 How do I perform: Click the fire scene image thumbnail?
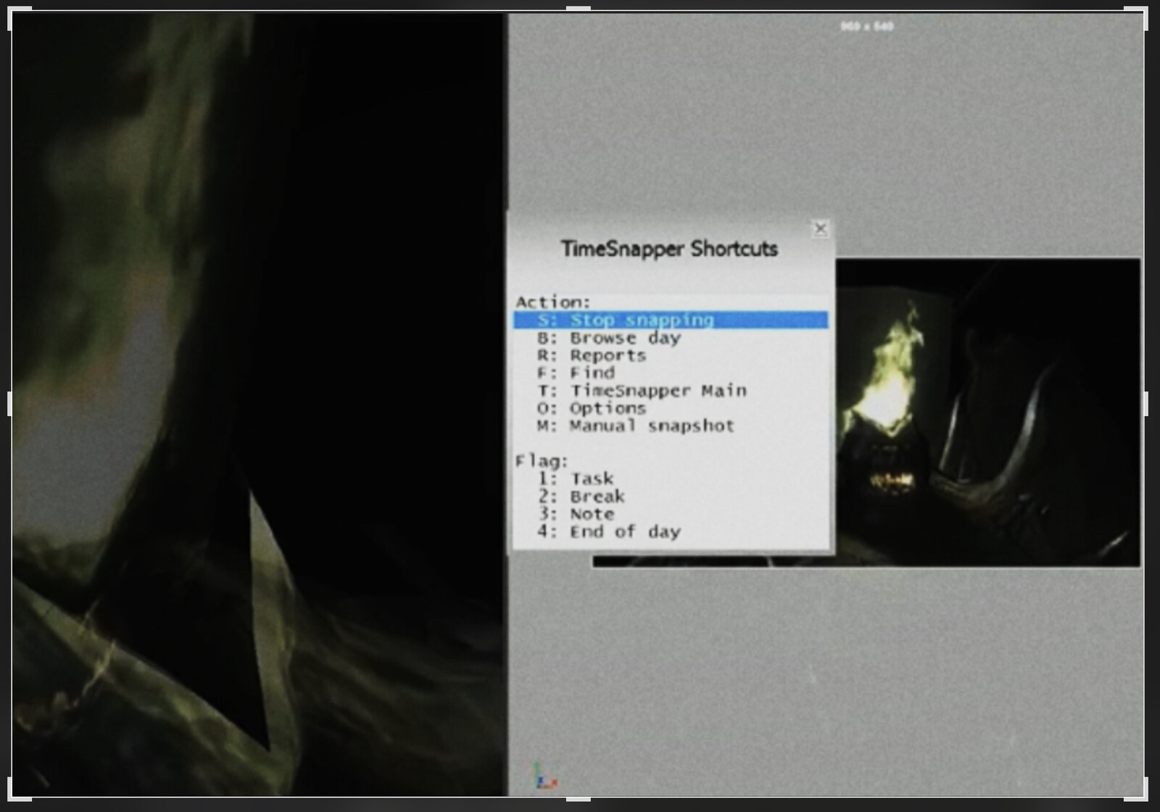click(x=987, y=412)
